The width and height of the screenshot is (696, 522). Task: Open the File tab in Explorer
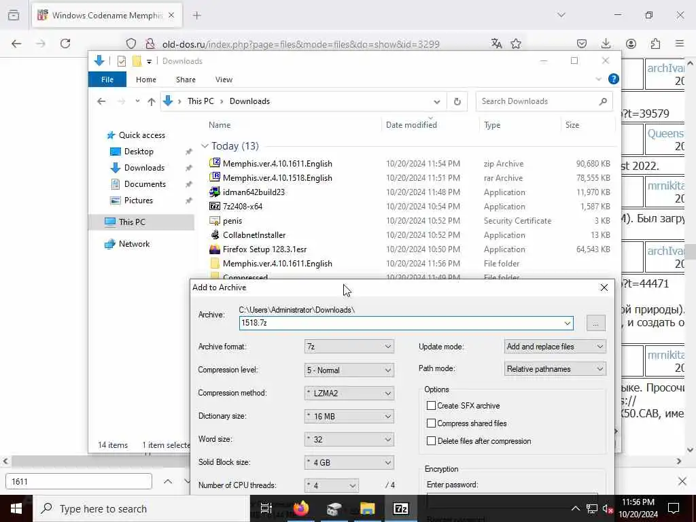(107, 80)
